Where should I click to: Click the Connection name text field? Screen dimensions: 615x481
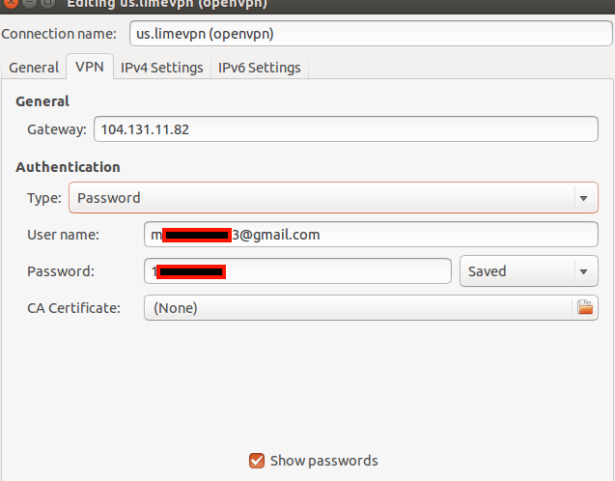click(x=371, y=34)
